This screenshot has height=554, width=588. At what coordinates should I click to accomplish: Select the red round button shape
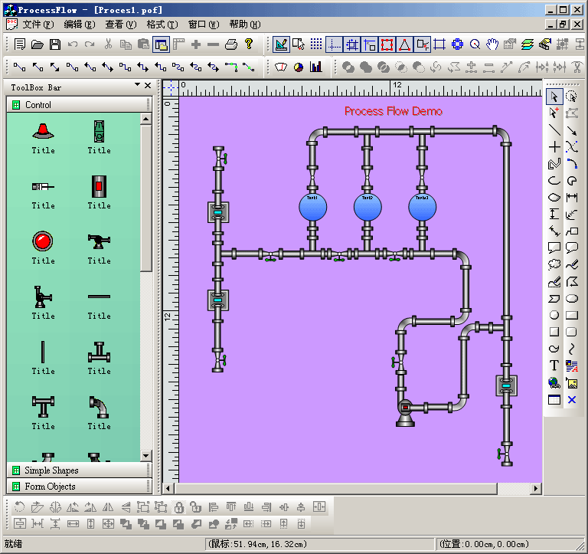click(x=43, y=242)
